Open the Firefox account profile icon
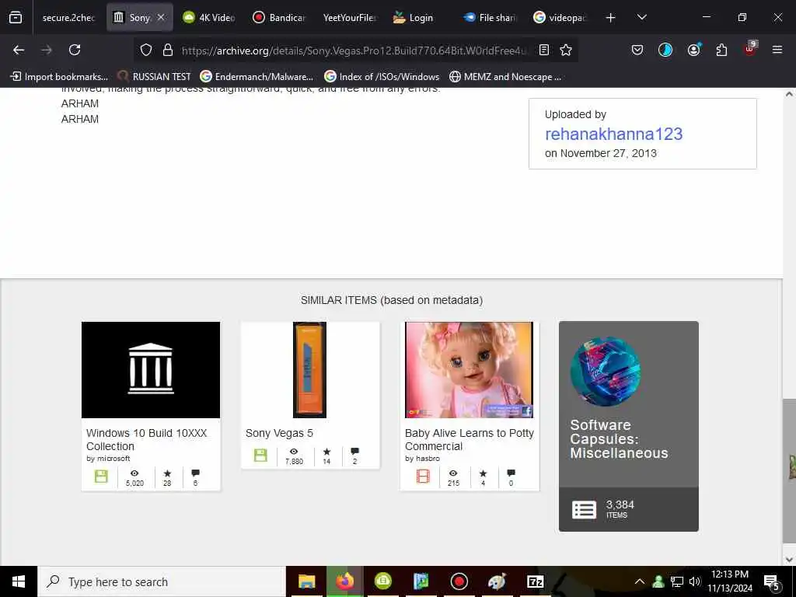796x597 pixels. click(x=693, y=50)
